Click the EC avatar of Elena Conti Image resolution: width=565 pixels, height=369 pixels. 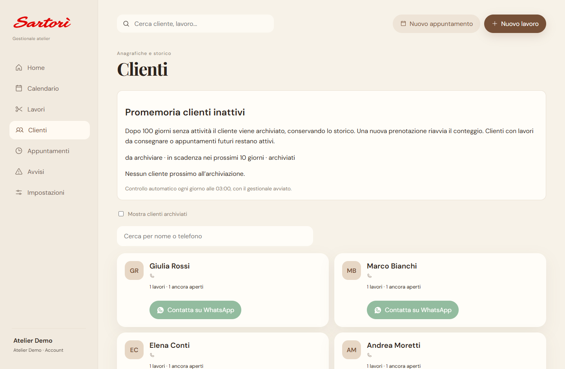coord(134,350)
